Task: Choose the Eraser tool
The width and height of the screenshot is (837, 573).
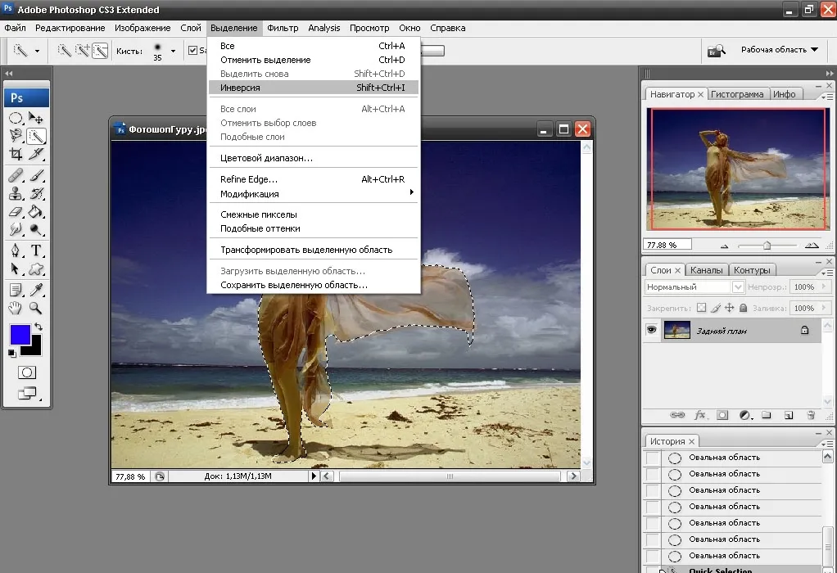Action: pos(16,212)
